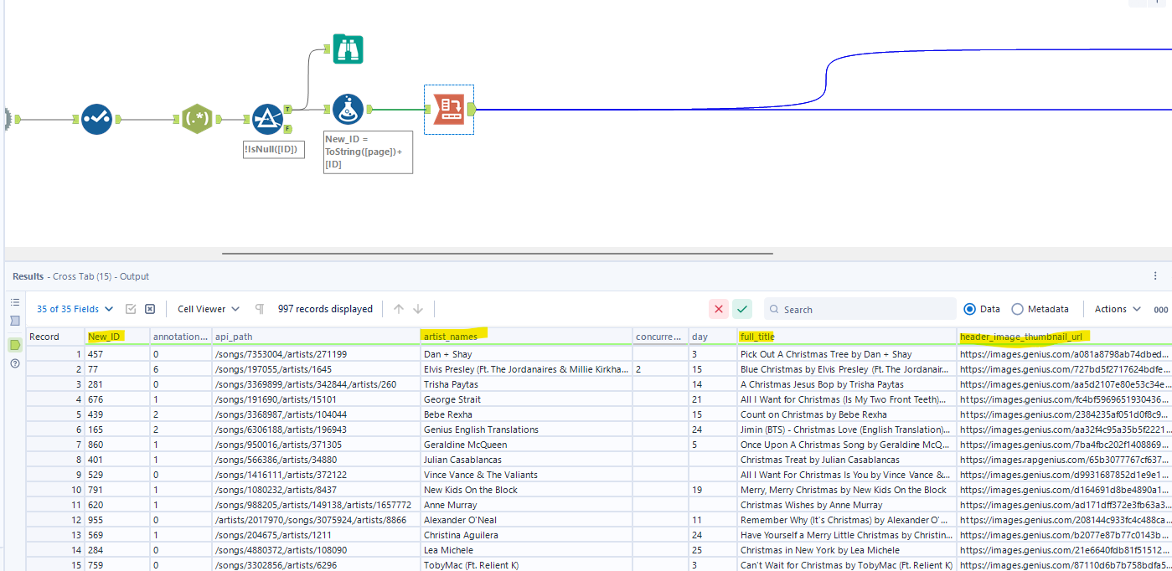Click the Formula tool flask icon
The height and width of the screenshot is (571, 1172).
point(348,109)
